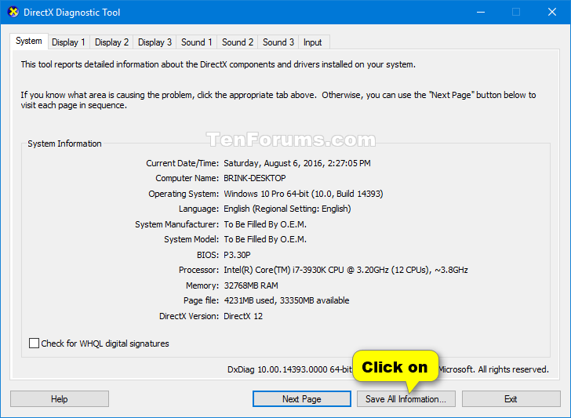Open the Input tab
This screenshot has width=571, height=418.
point(312,42)
